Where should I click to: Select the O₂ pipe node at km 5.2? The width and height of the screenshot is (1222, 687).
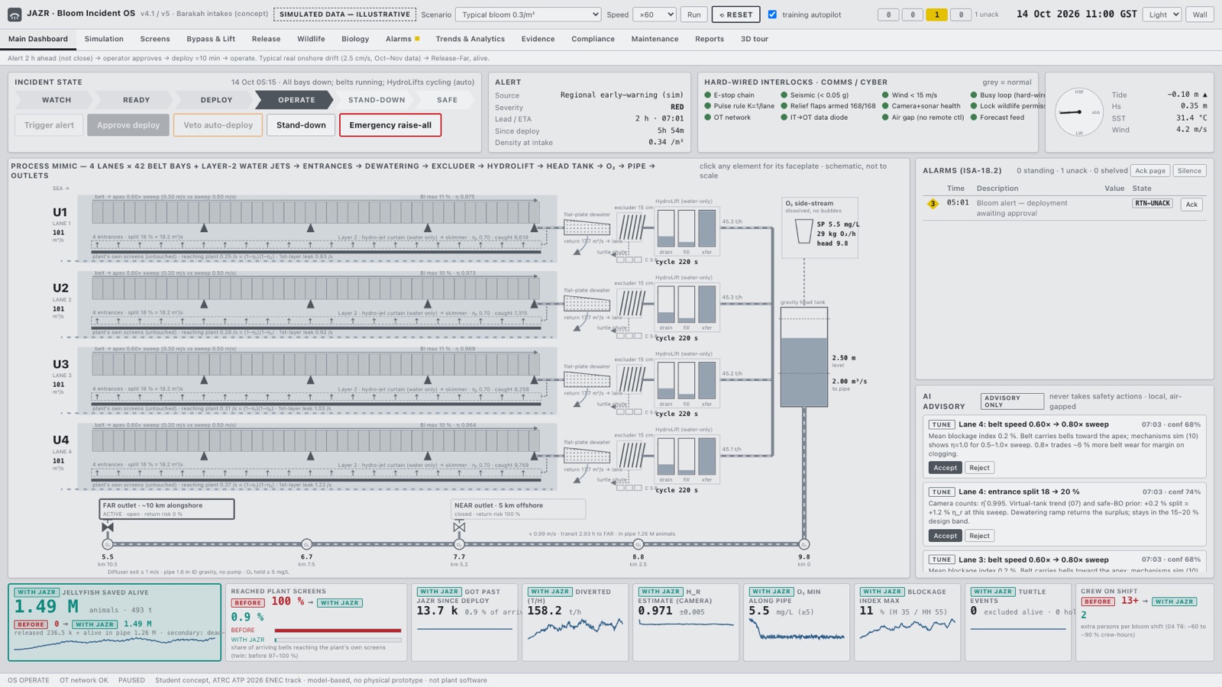(459, 544)
